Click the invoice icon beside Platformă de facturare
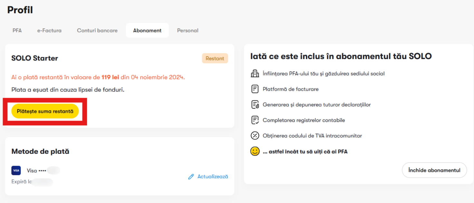The height and width of the screenshot is (203, 474). pyautogui.click(x=255, y=89)
